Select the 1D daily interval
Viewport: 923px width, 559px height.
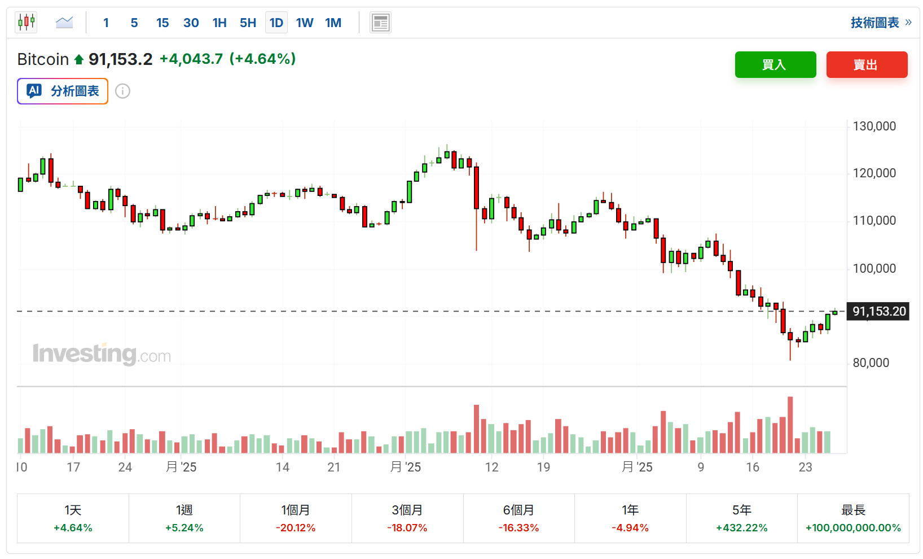click(x=276, y=23)
